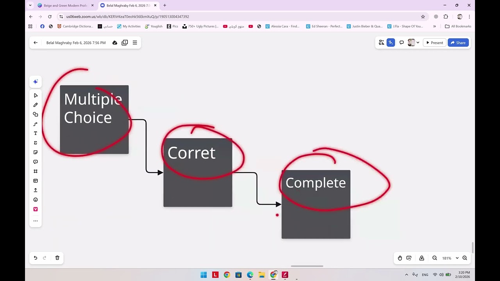500x281 pixels.
Task: Check cloud save status icon
Action: 115,43
